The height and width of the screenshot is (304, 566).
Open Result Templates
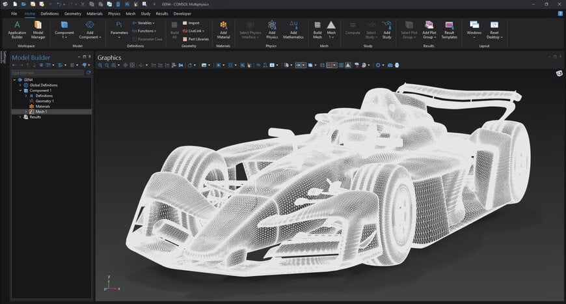pyautogui.click(x=449, y=29)
